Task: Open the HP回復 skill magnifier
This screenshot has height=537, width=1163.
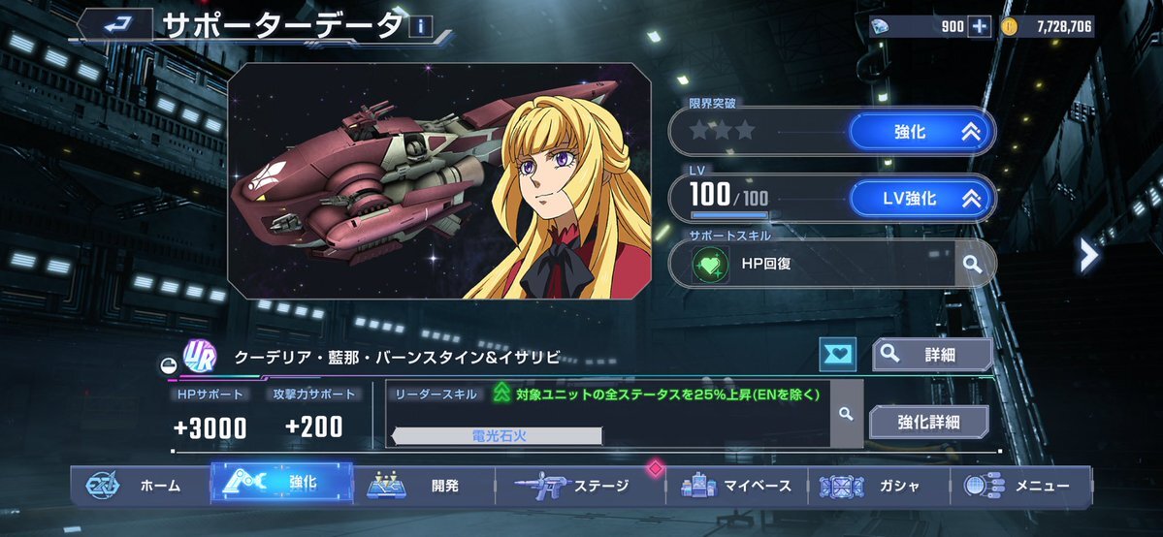Action: (x=971, y=264)
